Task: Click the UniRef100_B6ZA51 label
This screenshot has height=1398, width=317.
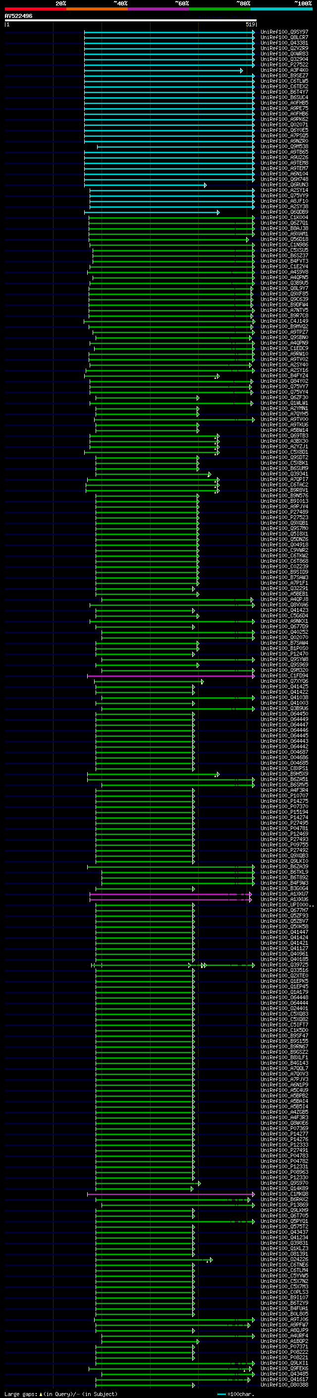Action: coord(284,780)
